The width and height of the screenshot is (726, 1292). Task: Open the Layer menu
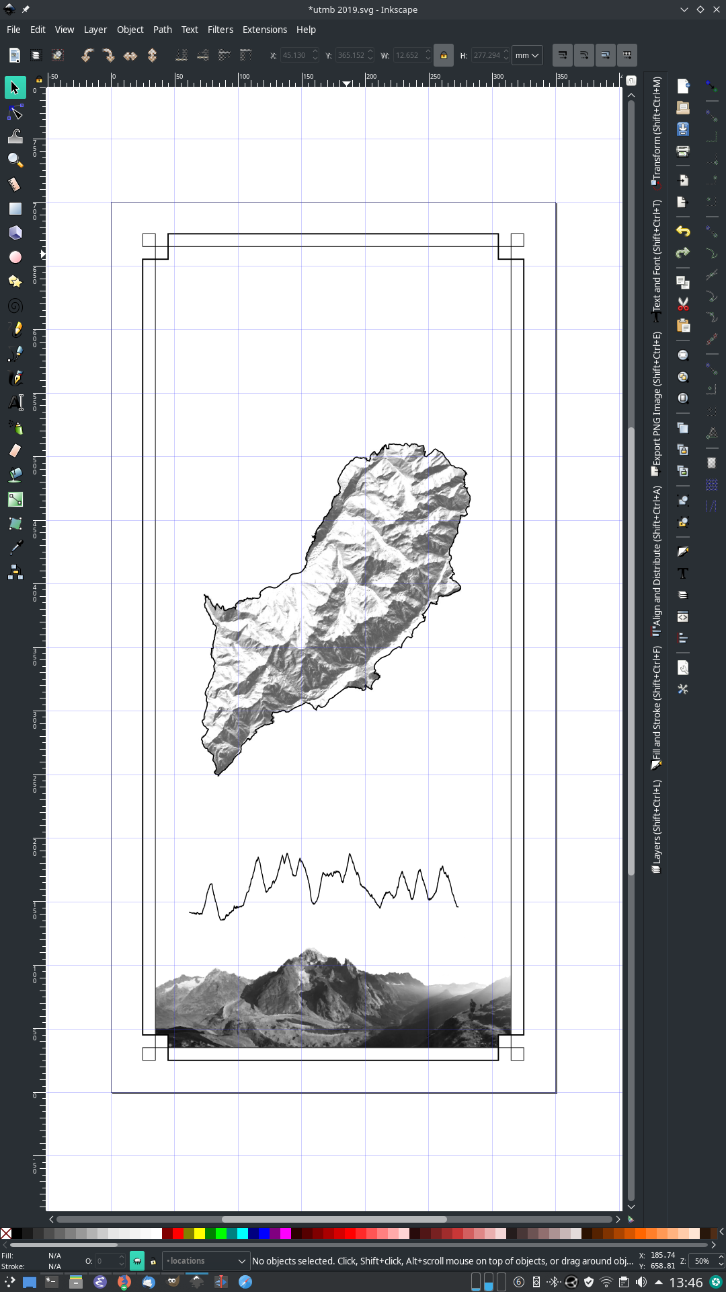(95, 30)
